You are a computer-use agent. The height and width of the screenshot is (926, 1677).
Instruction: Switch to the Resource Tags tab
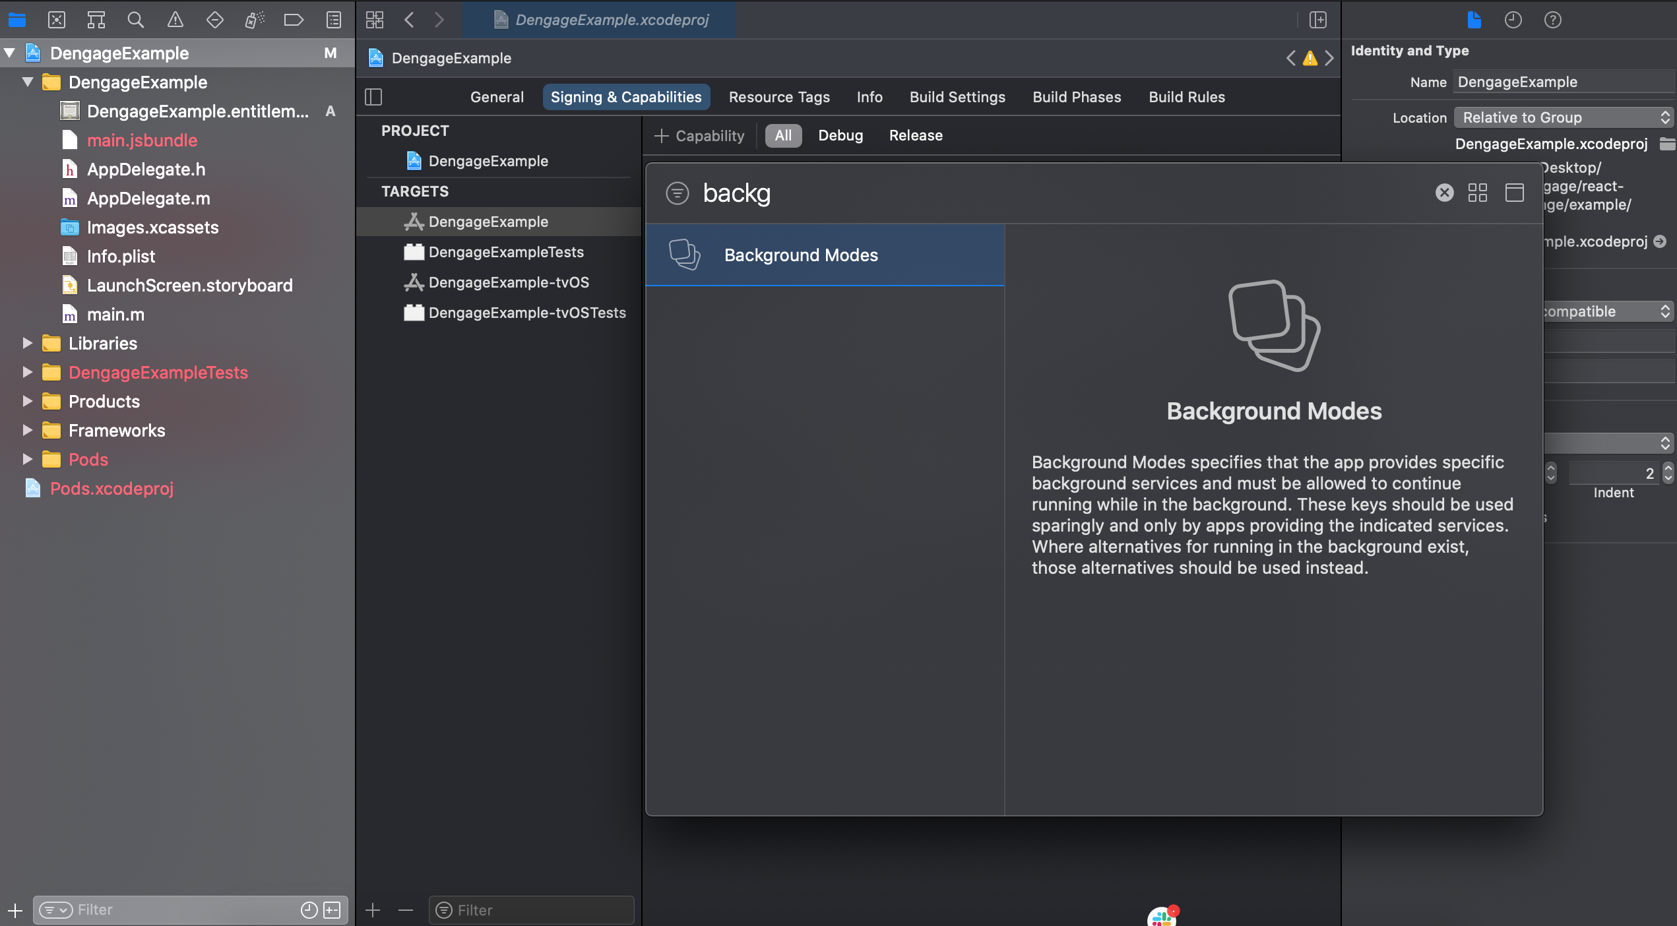779,97
